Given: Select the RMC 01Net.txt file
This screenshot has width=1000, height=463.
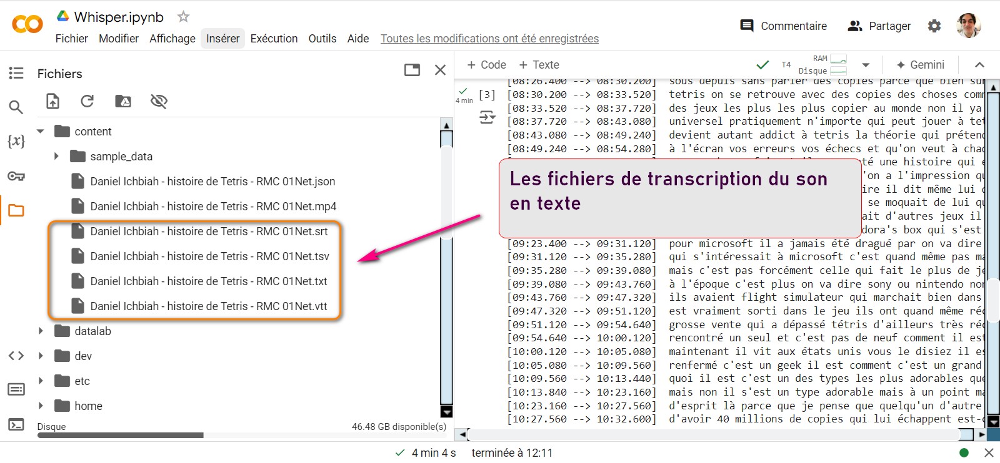Looking at the screenshot, I should [209, 281].
